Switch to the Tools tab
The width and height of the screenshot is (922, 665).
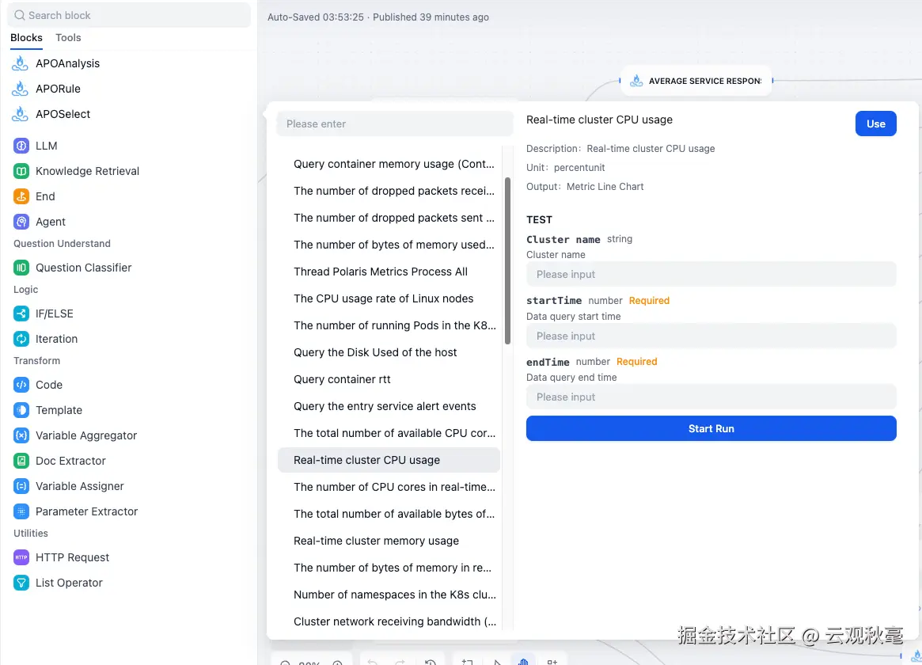68,37
